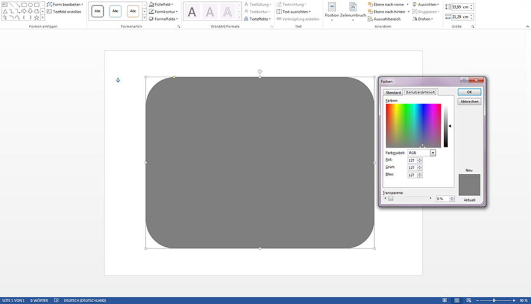Click Textfeld erstellen in the ribbon
Image resolution: width=531 pixels, height=304 pixels.
click(x=67, y=12)
